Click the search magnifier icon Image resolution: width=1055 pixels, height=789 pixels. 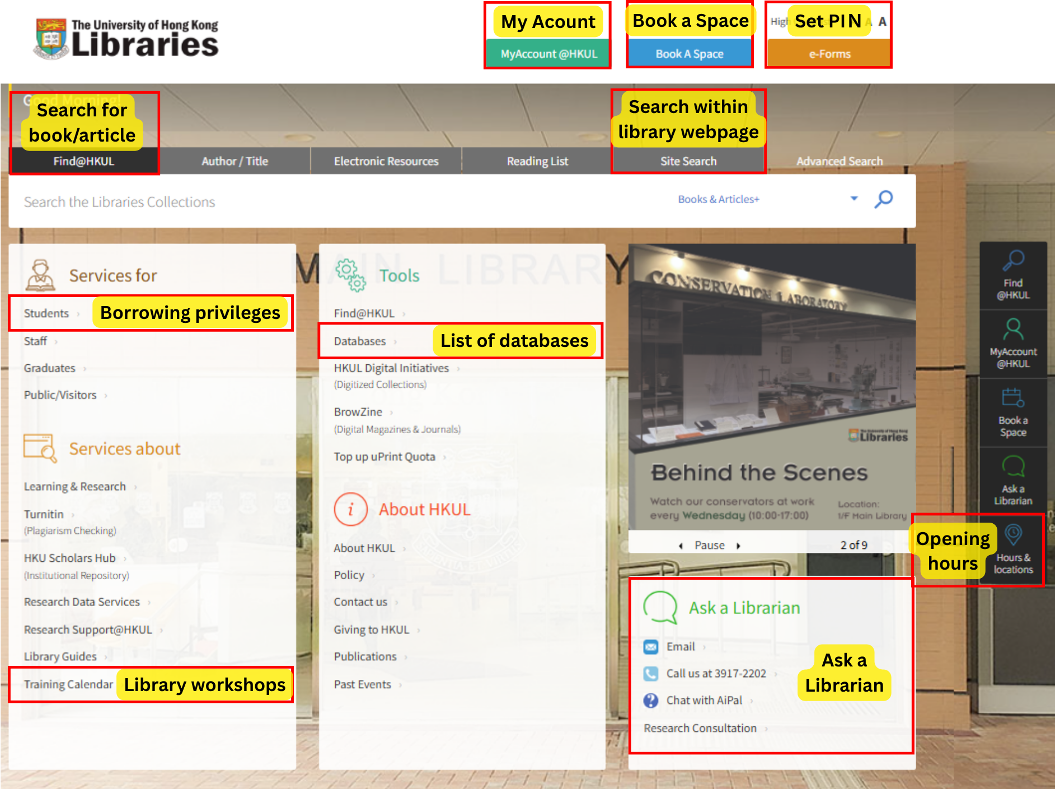884,199
